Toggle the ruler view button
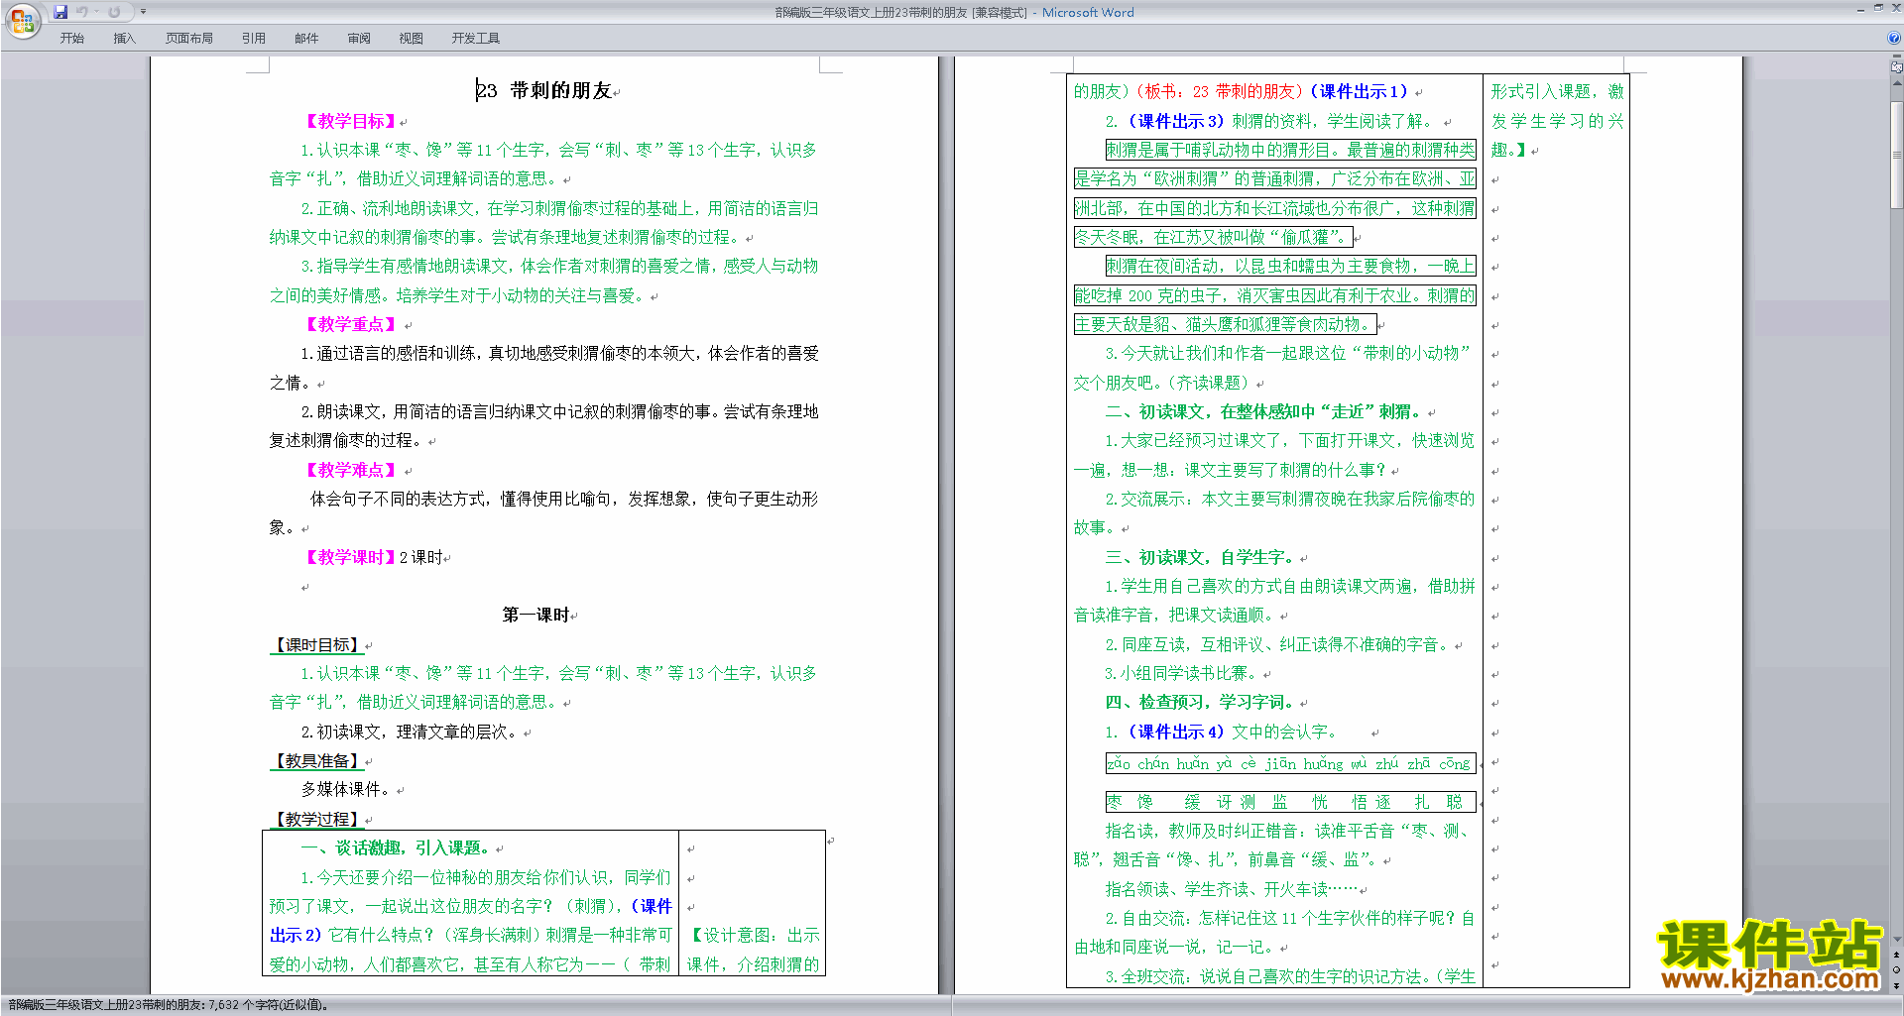1904x1016 pixels. 1896,66
